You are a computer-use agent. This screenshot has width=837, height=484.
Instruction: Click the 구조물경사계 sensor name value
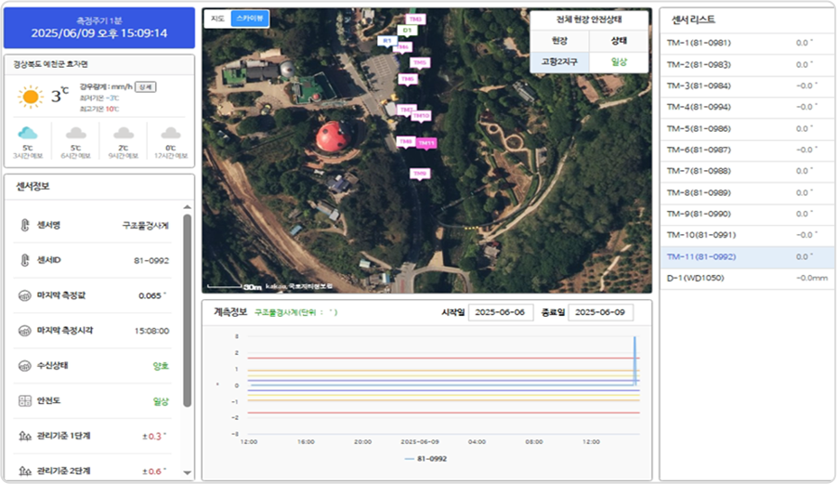(146, 225)
